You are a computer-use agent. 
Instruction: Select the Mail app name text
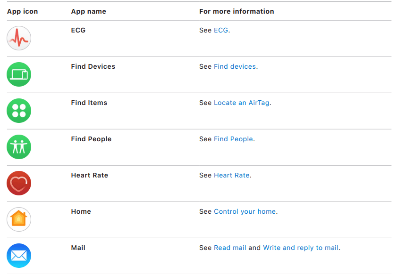click(78, 248)
